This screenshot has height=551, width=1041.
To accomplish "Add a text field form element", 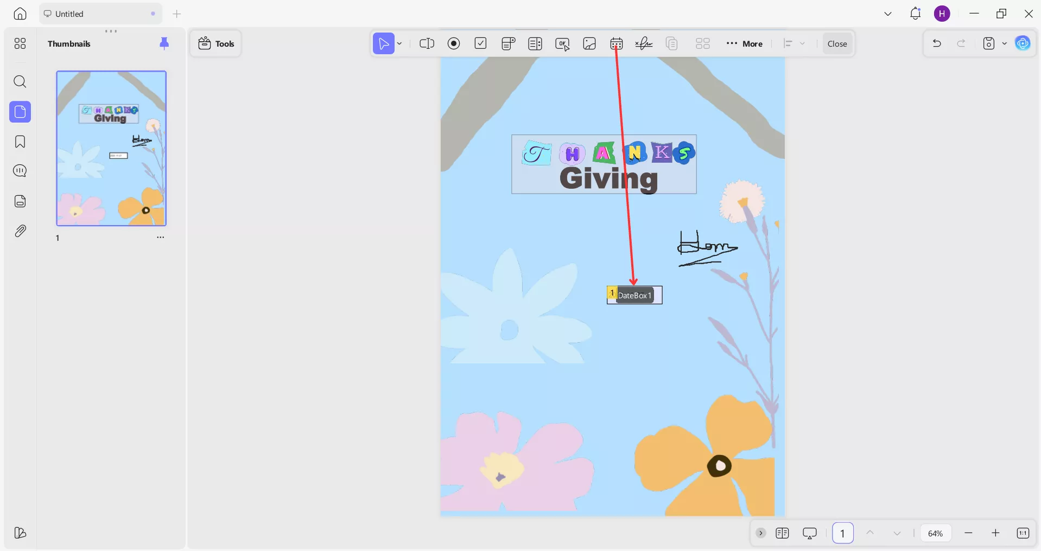I will click(427, 43).
